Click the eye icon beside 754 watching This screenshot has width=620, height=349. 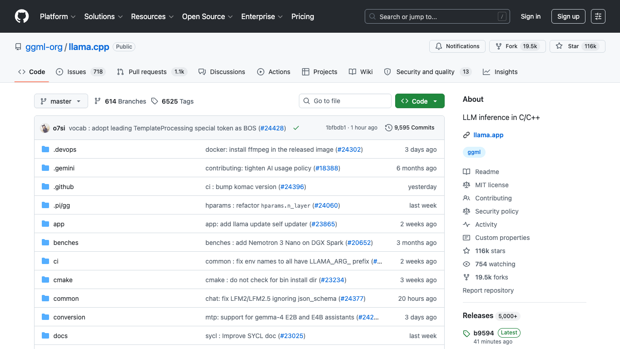pos(466,264)
